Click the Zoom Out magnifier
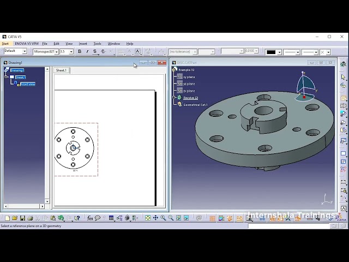 171,218
